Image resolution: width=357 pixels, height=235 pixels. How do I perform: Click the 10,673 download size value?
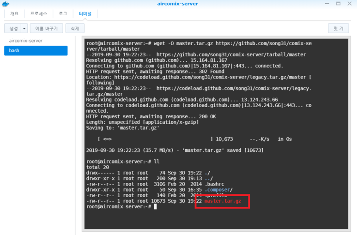pos(224,139)
